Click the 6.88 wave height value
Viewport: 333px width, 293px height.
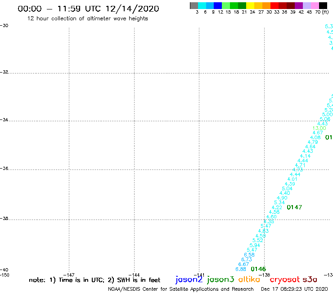click(241, 269)
